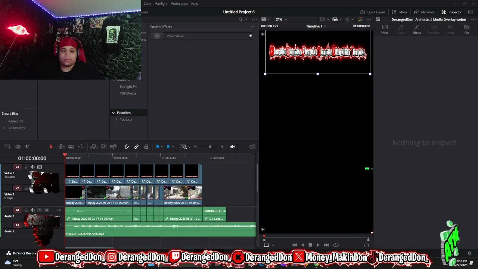Toggle timeline Snapping magnet

pos(127,147)
